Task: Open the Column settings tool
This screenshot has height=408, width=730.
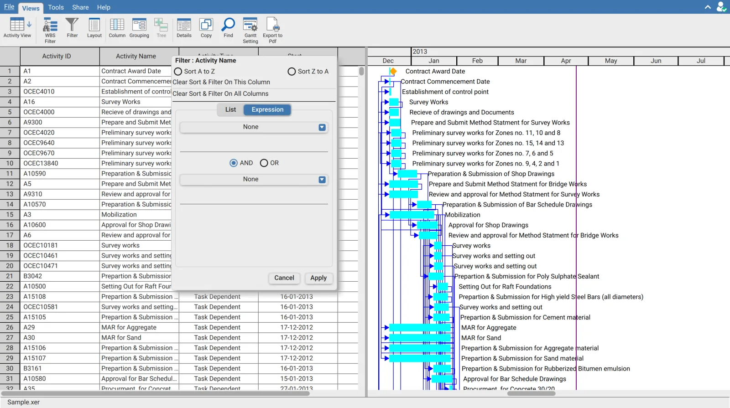Action: click(x=117, y=27)
